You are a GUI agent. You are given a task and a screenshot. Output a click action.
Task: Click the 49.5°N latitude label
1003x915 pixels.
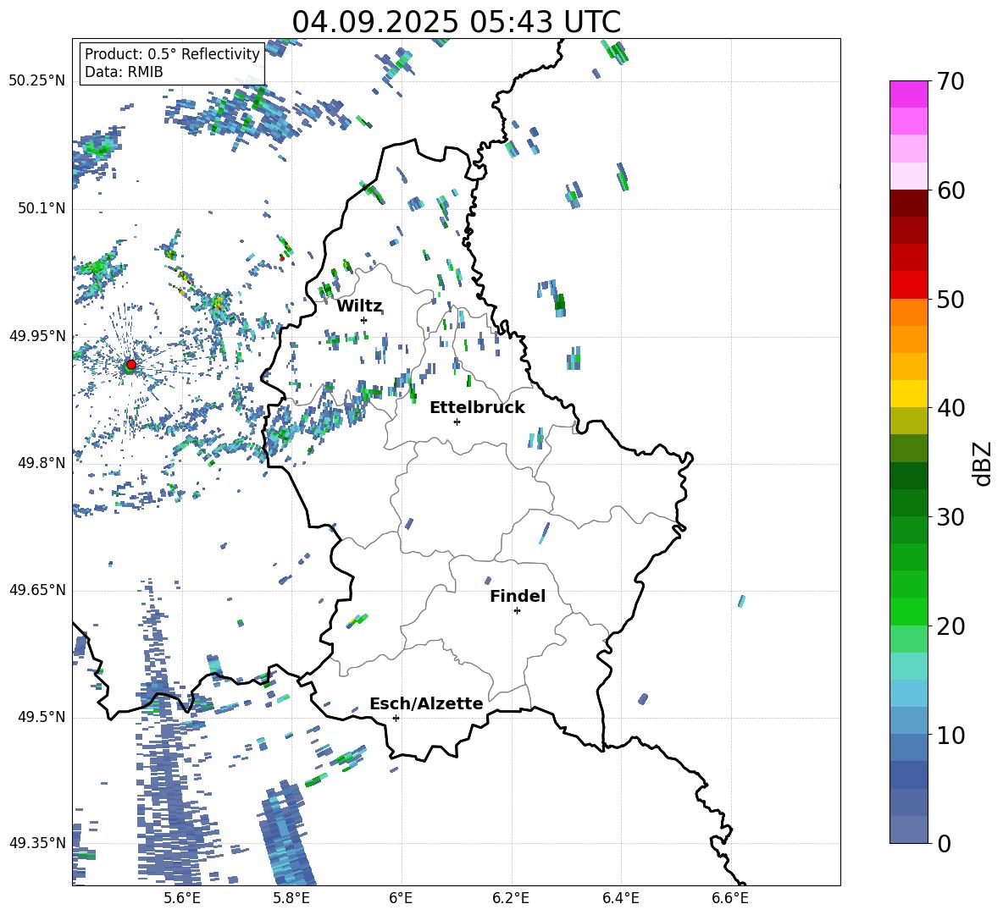click(x=42, y=717)
